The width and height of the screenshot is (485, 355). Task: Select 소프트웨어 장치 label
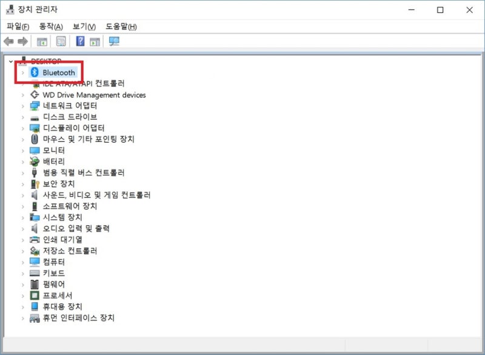pos(70,206)
